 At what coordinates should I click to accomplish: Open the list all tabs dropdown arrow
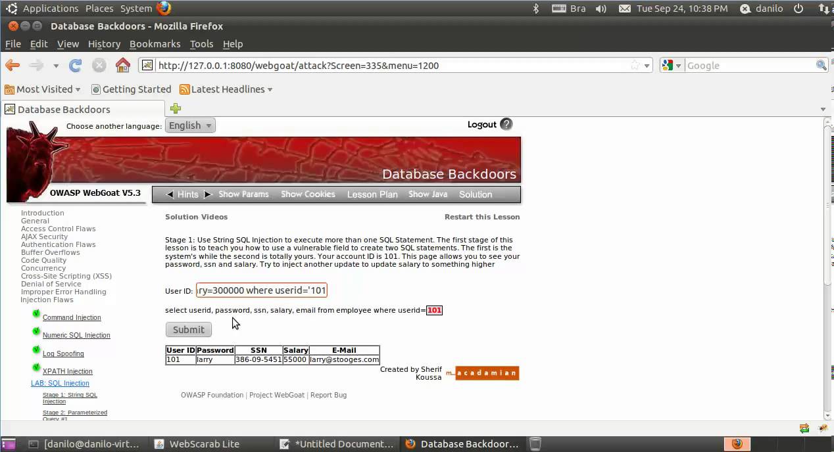[823, 109]
